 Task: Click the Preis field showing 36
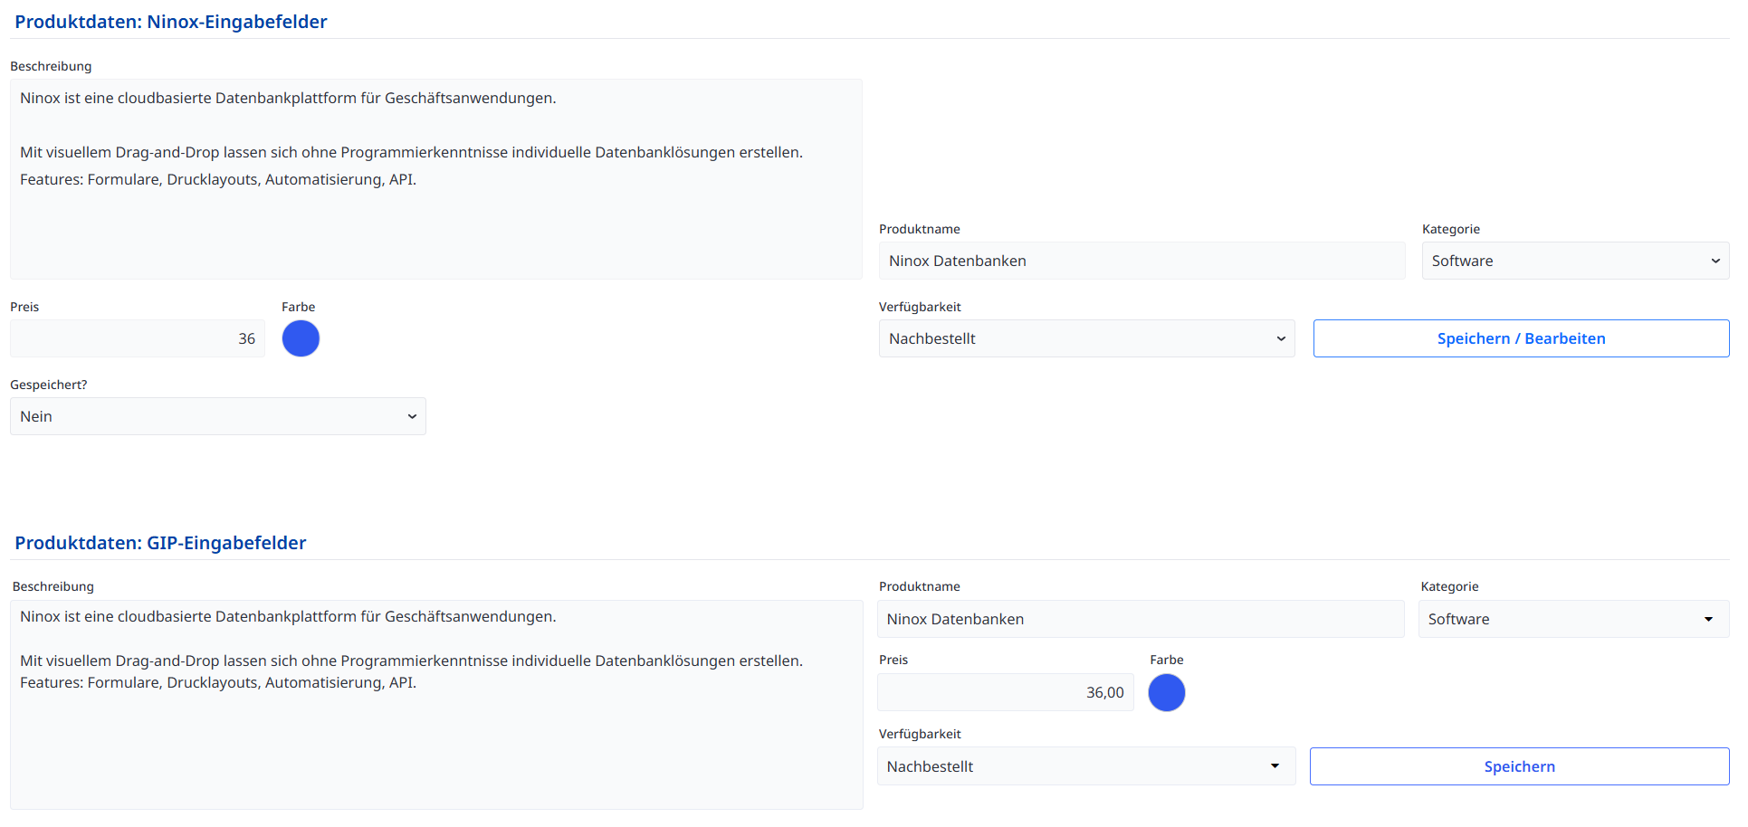pos(138,338)
